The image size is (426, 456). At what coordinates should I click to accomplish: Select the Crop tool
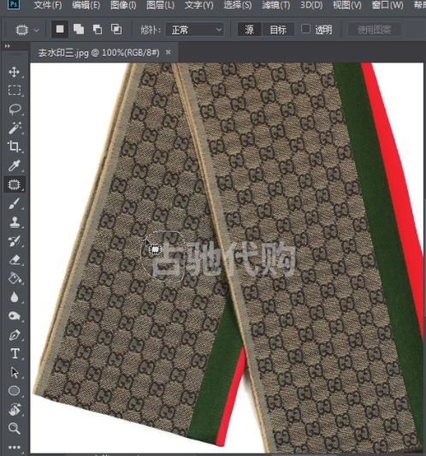(x=14, y=146)
